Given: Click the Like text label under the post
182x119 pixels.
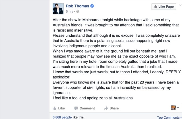Looking at the screenshot, I should [61, 108].
